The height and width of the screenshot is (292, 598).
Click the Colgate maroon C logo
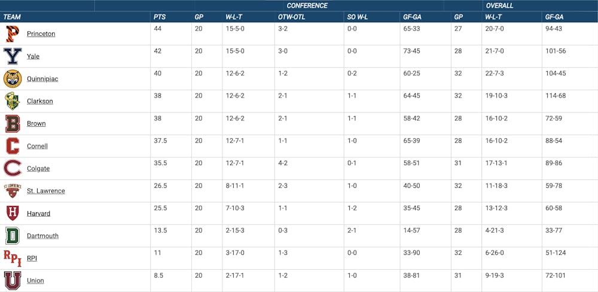point(13,169)
